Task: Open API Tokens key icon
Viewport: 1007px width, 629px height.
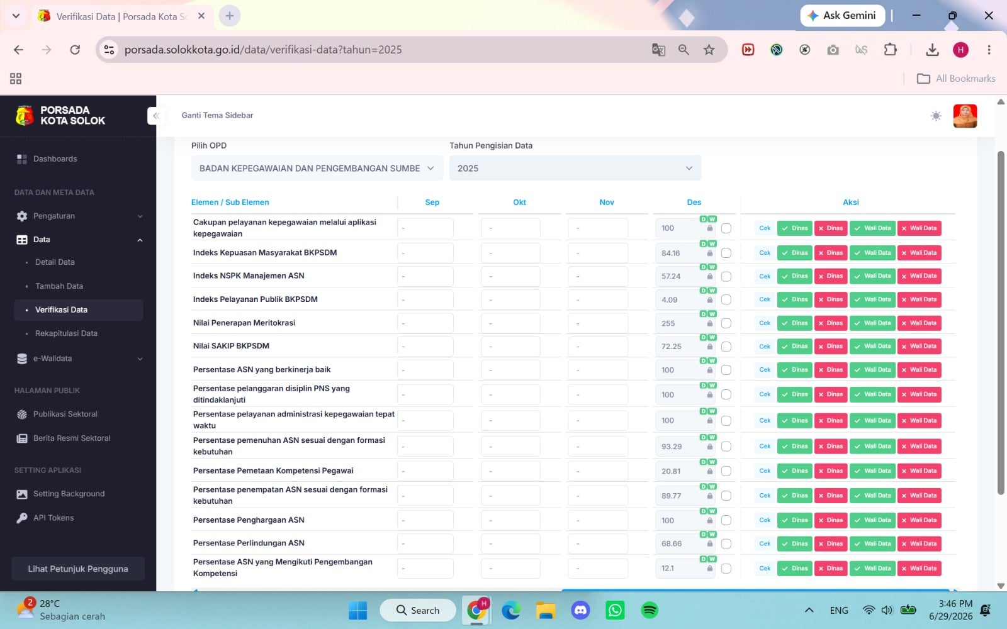Action: tap(22, 518)
